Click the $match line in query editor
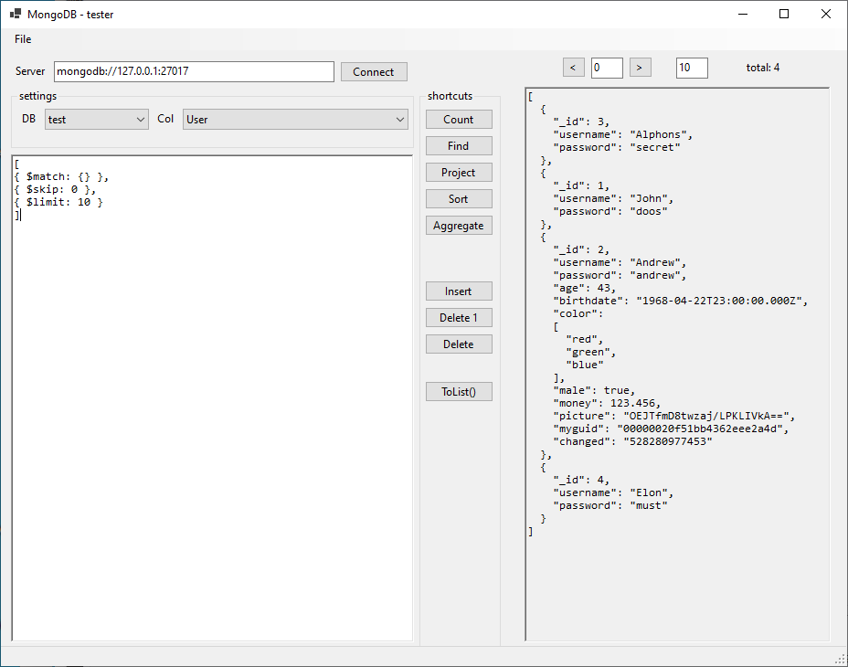848x667 pixels. tap(61, 177)
